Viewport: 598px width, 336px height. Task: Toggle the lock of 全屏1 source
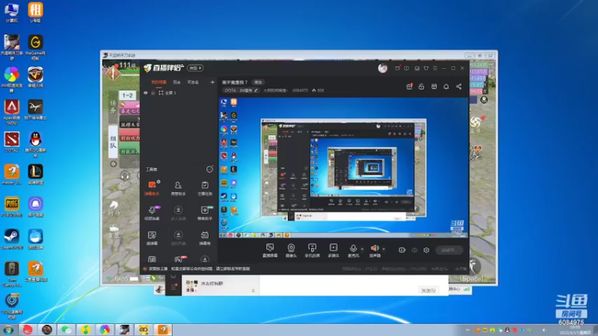coord(153,93)
